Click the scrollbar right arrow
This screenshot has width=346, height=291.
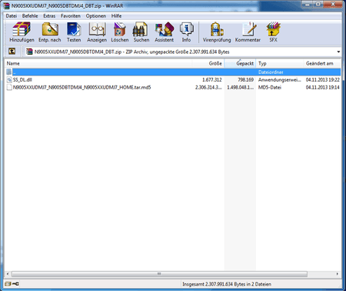pos(338,274)
